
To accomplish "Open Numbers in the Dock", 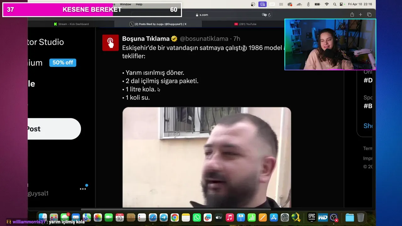I will tap(252, 218).
